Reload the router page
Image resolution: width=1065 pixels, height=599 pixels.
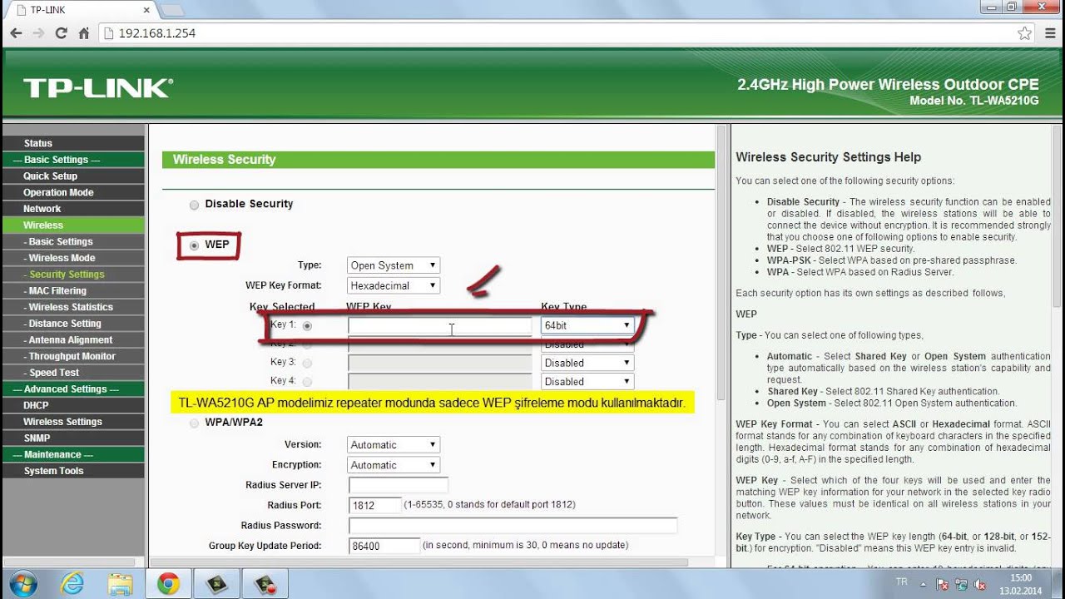tap(61, 33)
